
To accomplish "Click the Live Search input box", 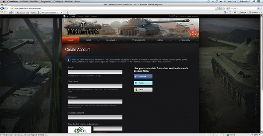I will [x=243, y=8].
